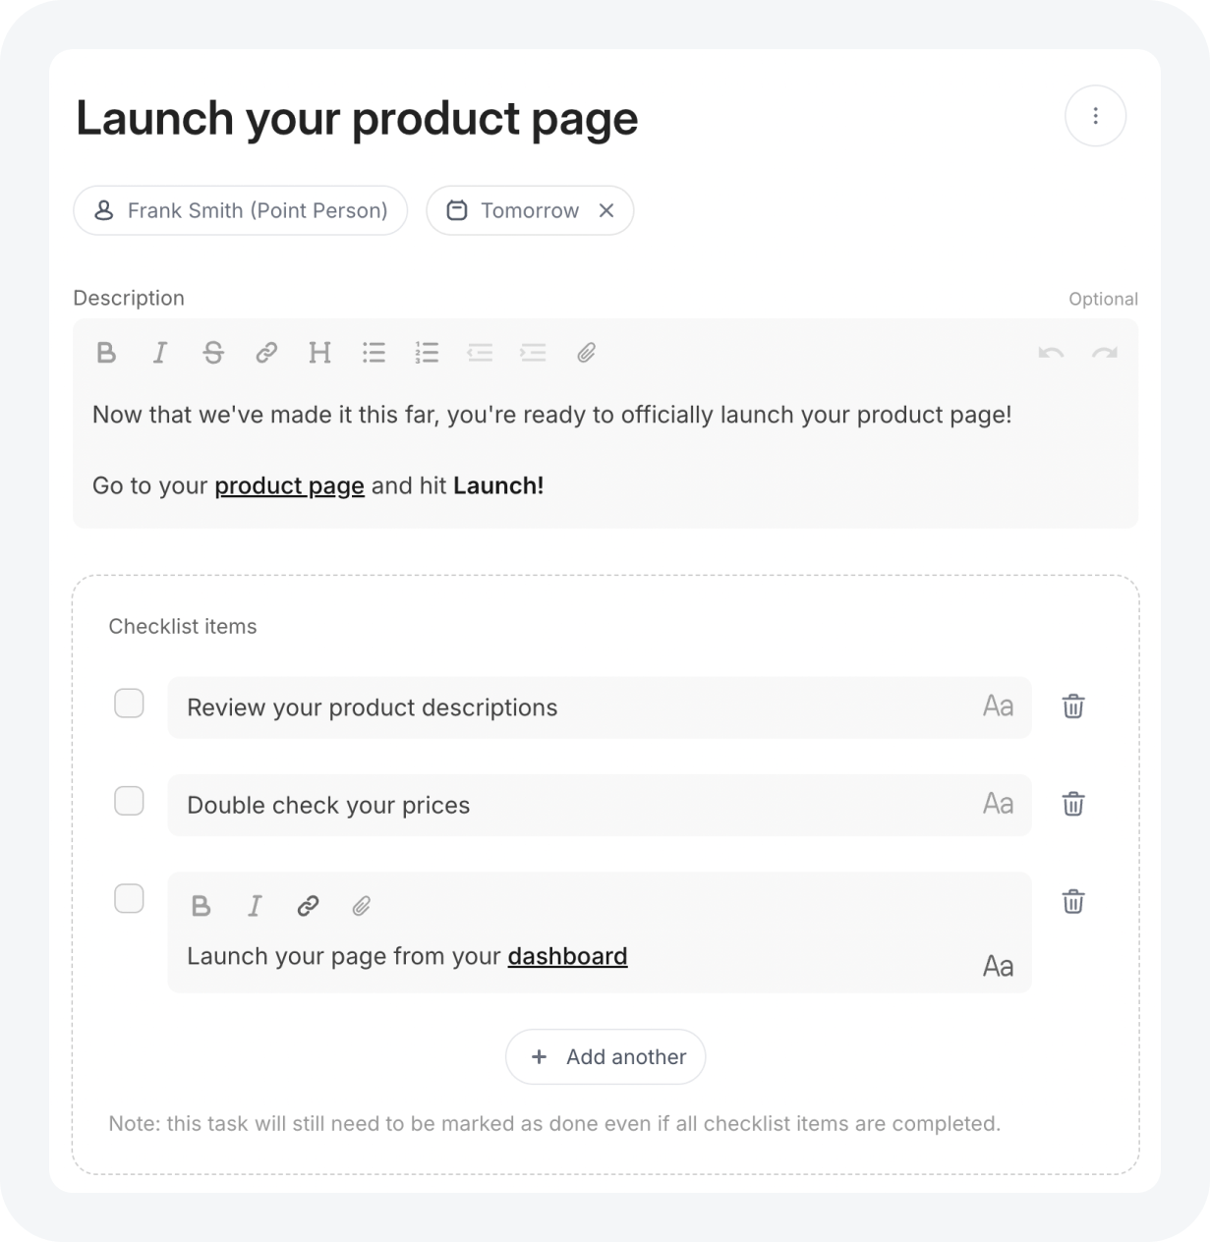1210x1242 pixels.
Task: Attach a file via Description paperclip
Action: point(586,353)
